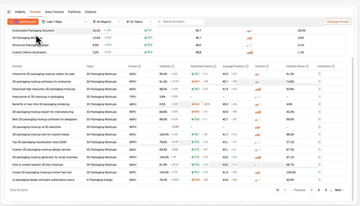Viewport: 360px width, 206px height.
Task: Click the magnifier icon in search box
Action: [x=159, y=22]
